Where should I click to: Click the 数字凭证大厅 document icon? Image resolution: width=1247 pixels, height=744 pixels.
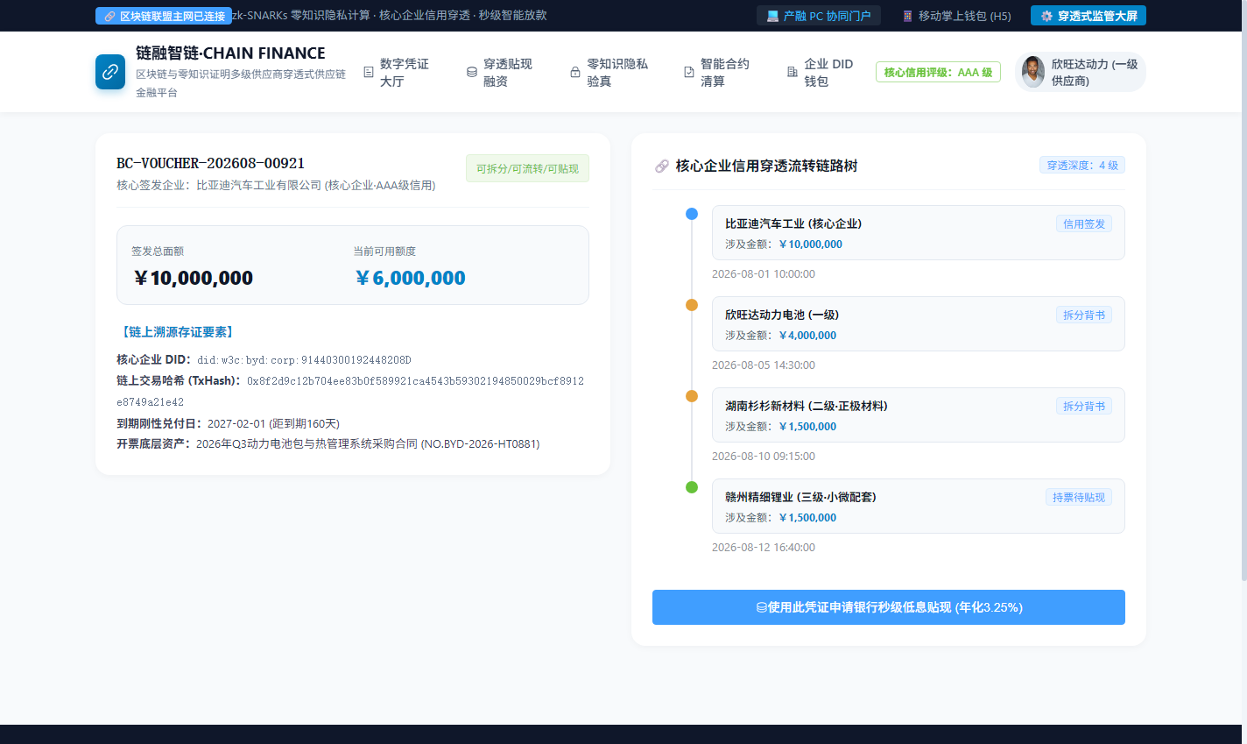click(x=368, y=73)
